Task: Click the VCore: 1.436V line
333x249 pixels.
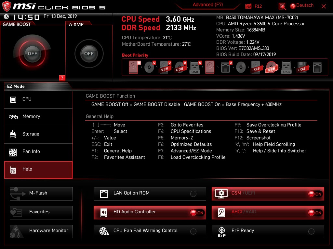Action: [231, 36]
